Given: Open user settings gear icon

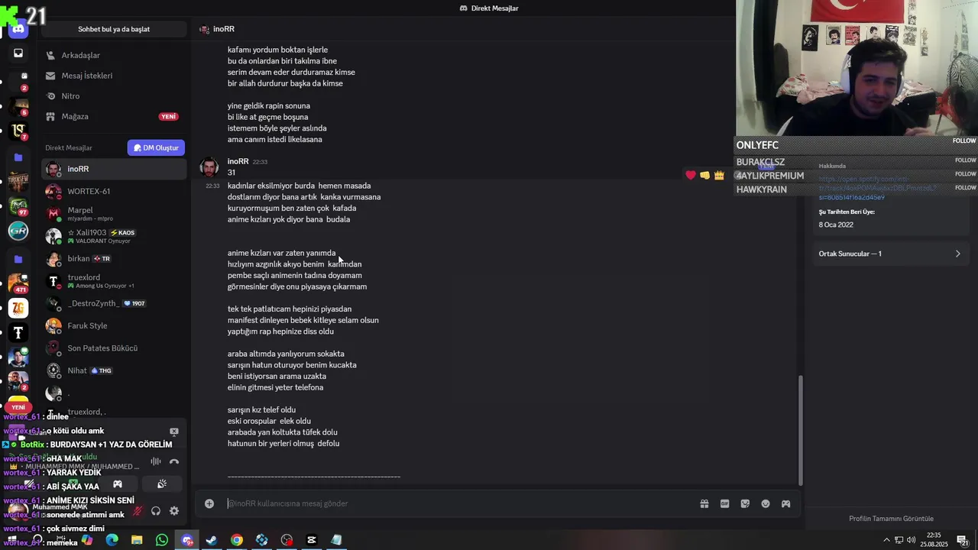Looking at the screenshot, I should click(174, 511).
